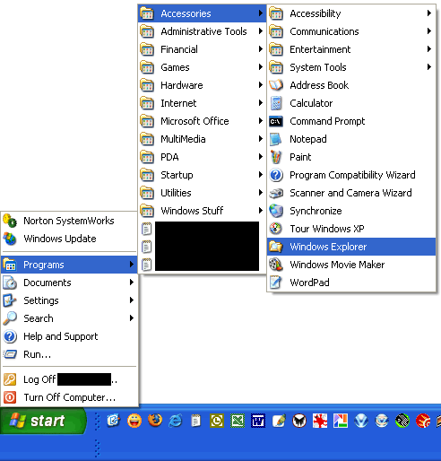441x461 pixels.
Task: Open the Startup submenu
Action: (202, 175)
